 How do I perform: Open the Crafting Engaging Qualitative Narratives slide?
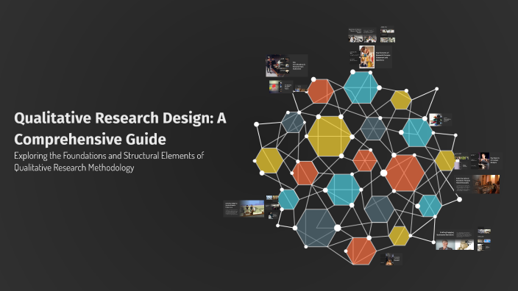(455, 240)
